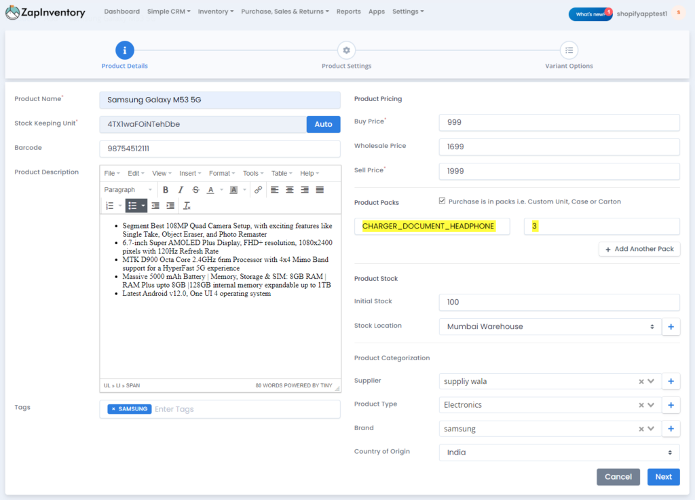Open the Product Details step icon
The height and width of the screenshot is (500, 695).
click(125, 50)
